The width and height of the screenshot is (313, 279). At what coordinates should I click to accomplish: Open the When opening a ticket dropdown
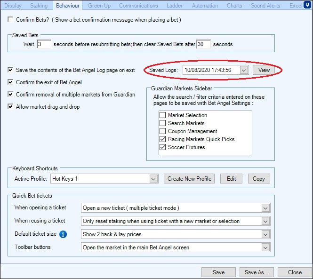pyautogui.click(x=265, y=208)
